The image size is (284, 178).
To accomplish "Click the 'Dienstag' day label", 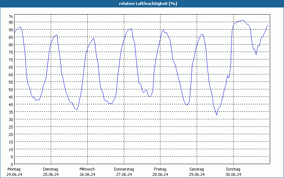I will coord(50,169).
